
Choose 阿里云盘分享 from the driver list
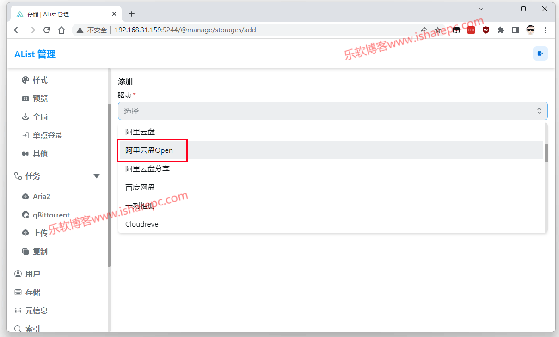point(331,169)
